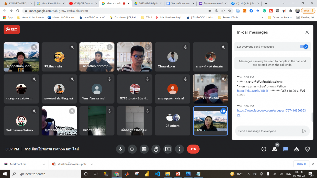Show the participants list with 40 badge
This screenshot has height=178, width=317.
click(275, 149)
